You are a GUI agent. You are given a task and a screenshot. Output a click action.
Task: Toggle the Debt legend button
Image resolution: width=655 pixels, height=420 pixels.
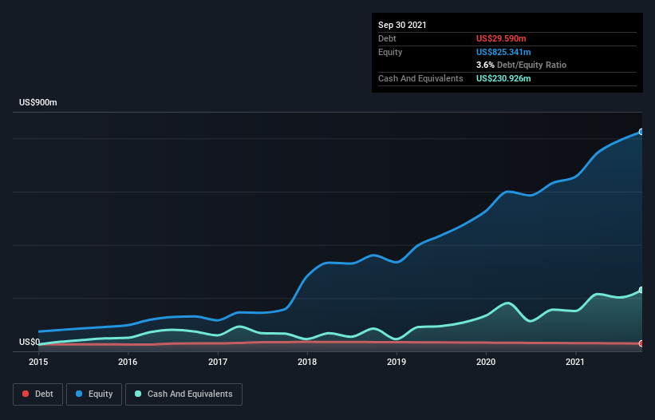coord(38,394)
